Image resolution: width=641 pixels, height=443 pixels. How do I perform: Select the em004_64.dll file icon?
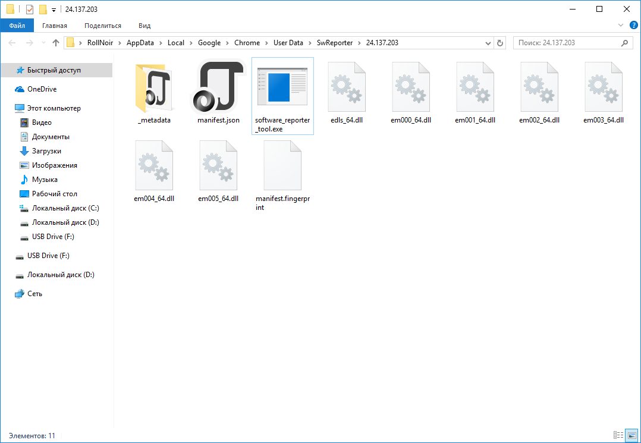click(x=154, y=165)
